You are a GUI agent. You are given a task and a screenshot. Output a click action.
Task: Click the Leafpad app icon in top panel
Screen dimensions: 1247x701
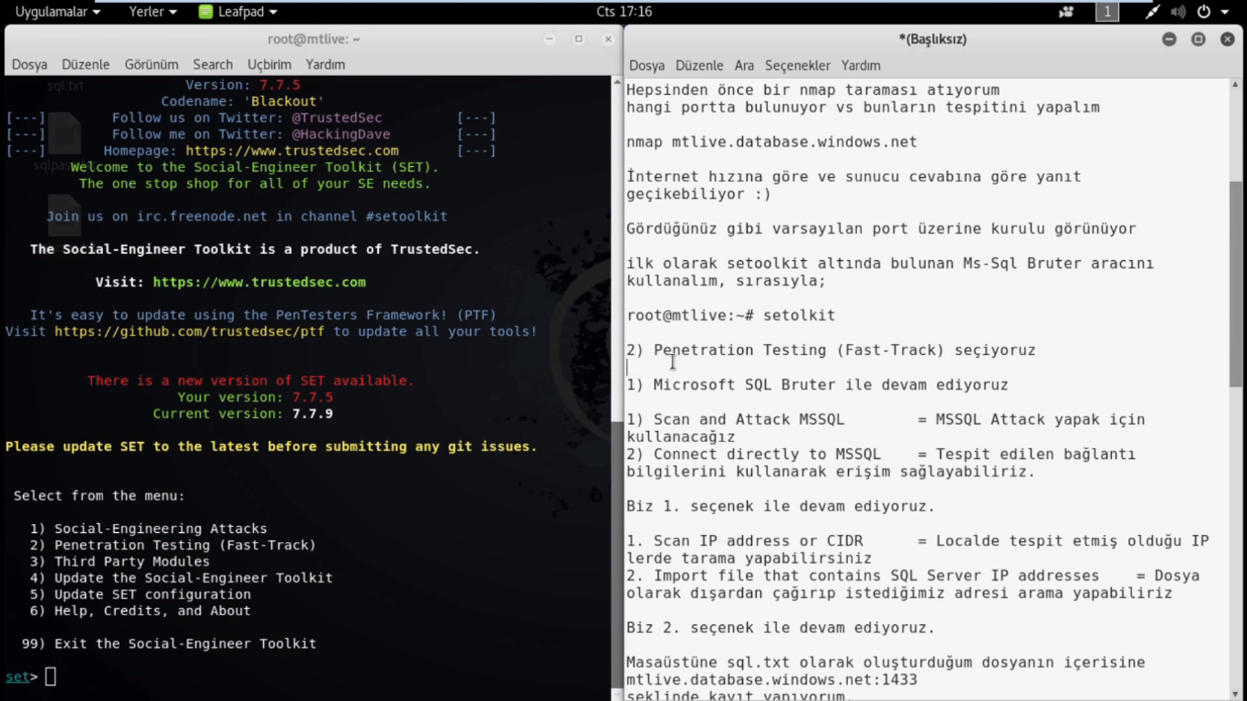coord(205,12)
